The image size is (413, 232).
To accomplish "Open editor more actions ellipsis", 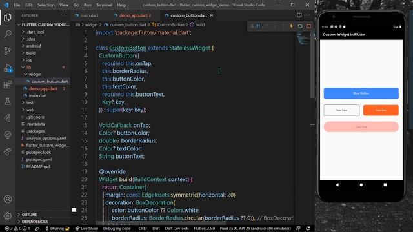I will 307,15.
